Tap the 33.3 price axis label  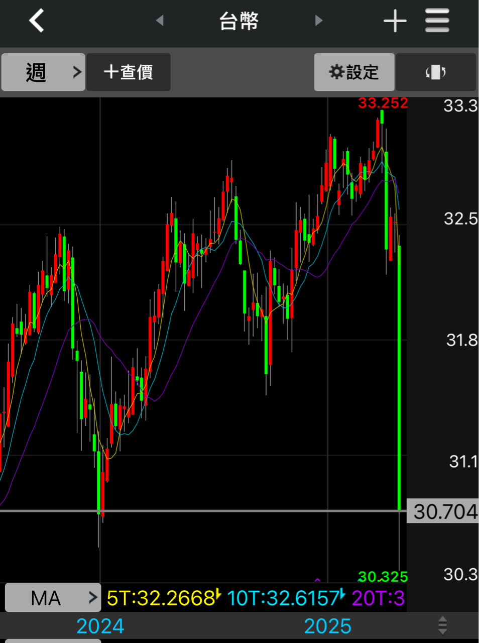[460, 106]
